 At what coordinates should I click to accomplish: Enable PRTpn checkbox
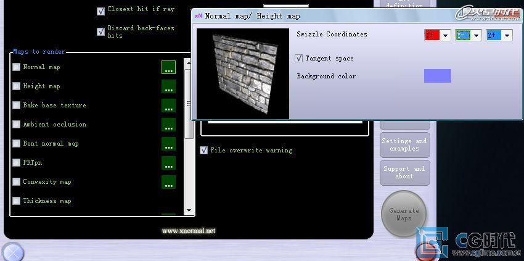point(17,162)
